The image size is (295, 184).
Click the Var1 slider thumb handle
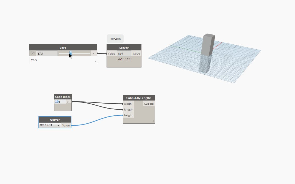(71, 53)
